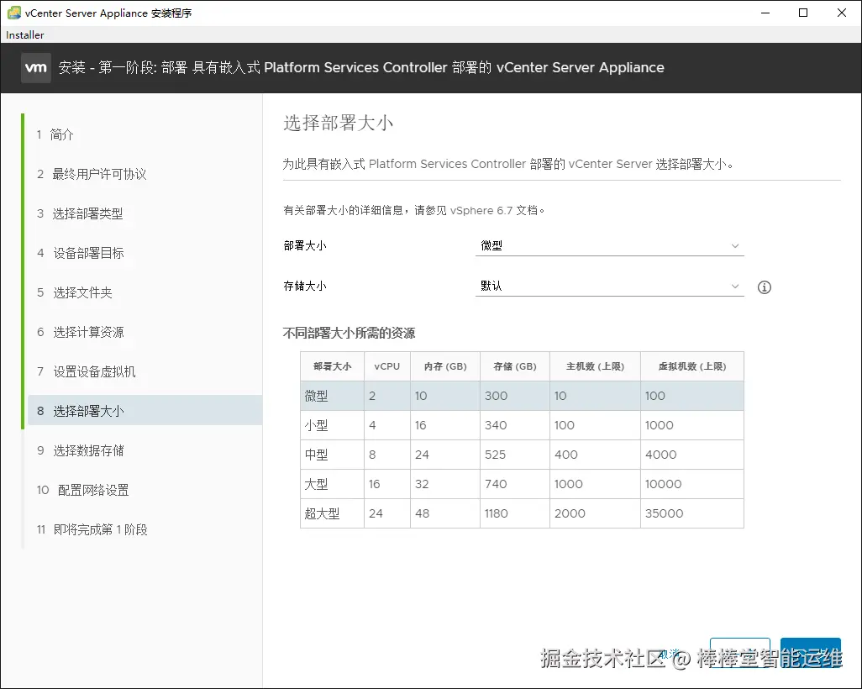Viewport: 862px width, 689px height.
Task: Go to step 10 配置网络设置
Action: (x=83, y=490)
